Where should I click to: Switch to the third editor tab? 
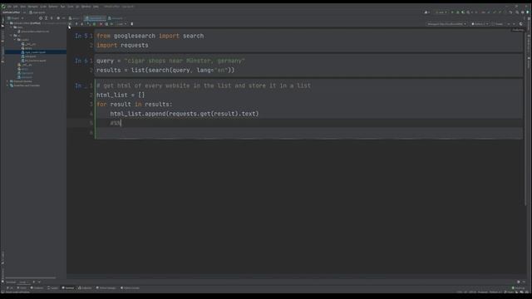pyautogui.click(x=116, y=18)
